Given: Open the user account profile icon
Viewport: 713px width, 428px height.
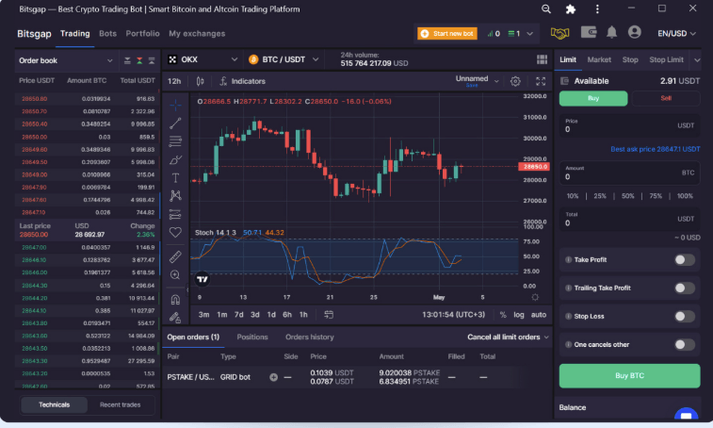Looking at the screenshot, I should pyautogui.click(x=634, y=32).
